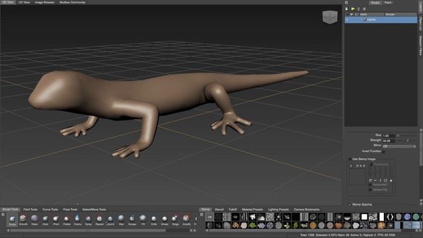Select the Repeat brush tool
423x238 pixels.
(x=99, y=219)
